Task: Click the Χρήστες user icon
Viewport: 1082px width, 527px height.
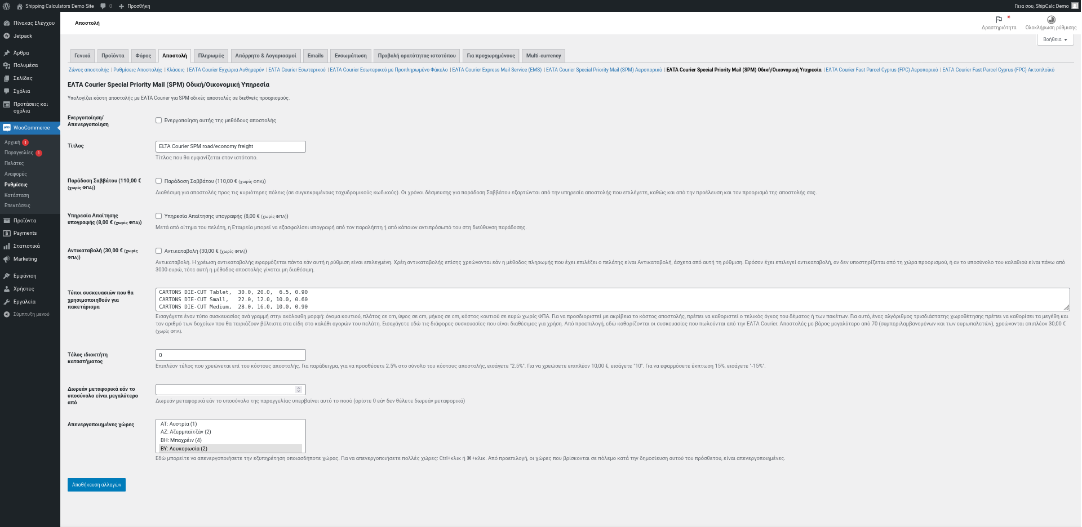Action: point(7,289)
